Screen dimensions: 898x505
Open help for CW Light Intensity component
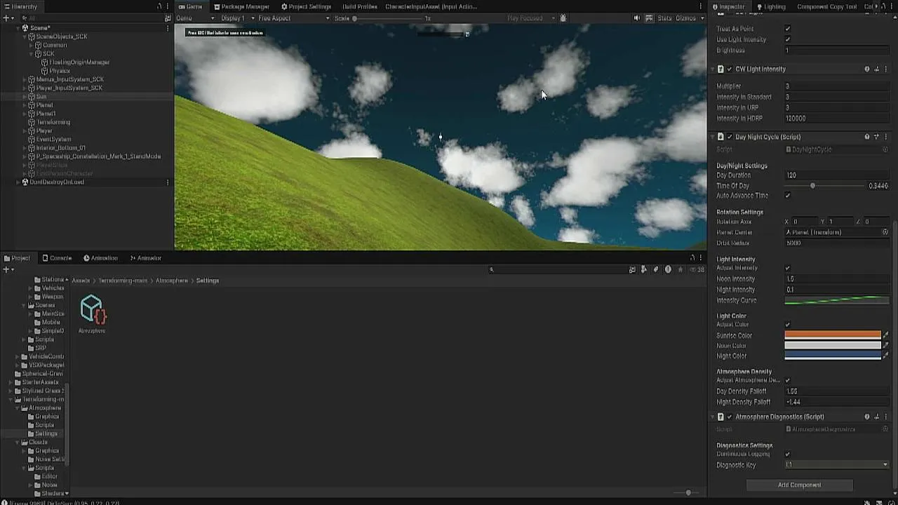(x=867, y=69)
